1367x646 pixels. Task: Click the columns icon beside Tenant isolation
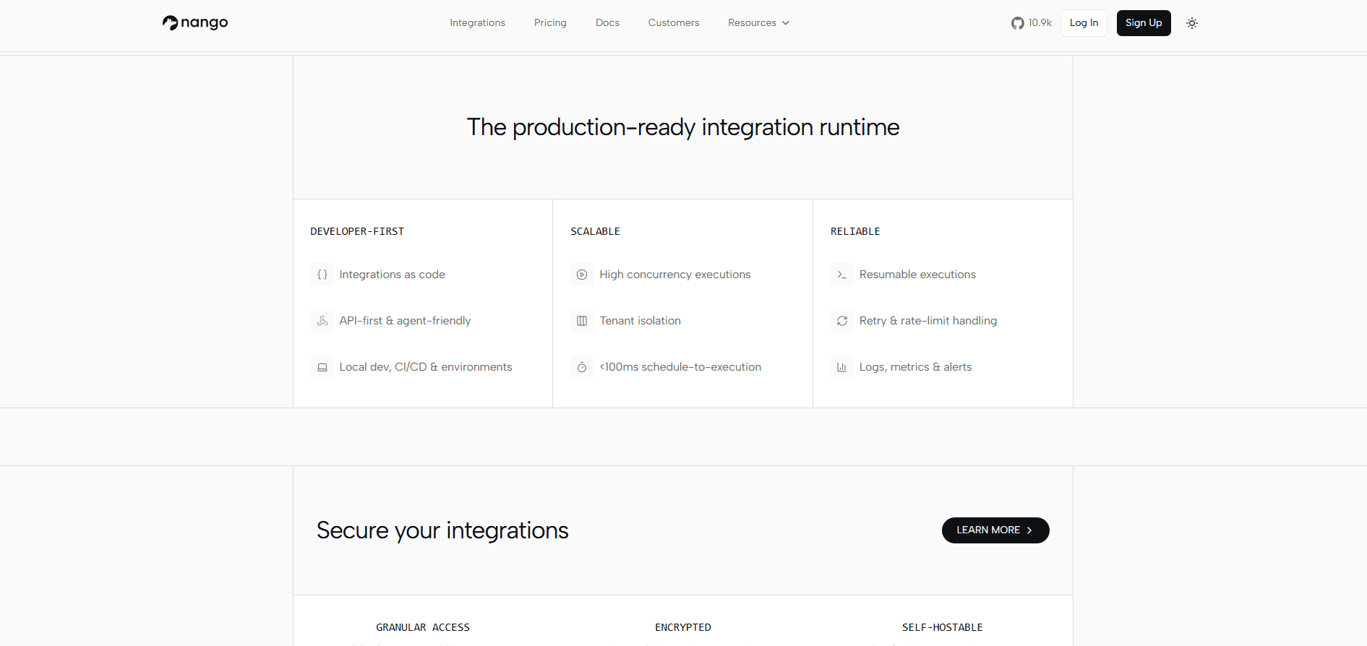582,321
